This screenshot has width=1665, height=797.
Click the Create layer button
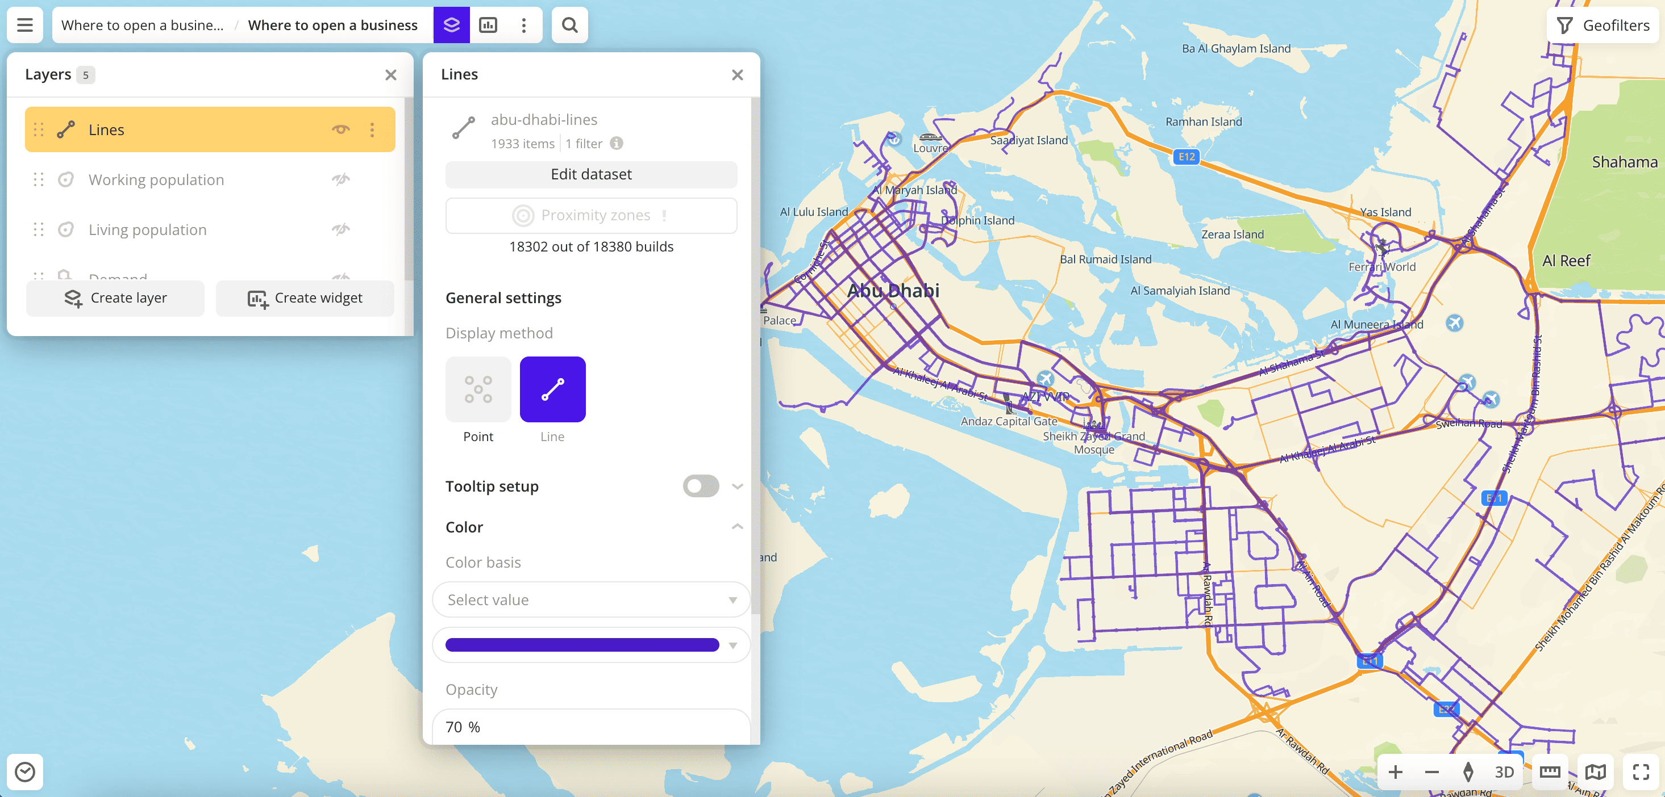click(x=115, y=298)
